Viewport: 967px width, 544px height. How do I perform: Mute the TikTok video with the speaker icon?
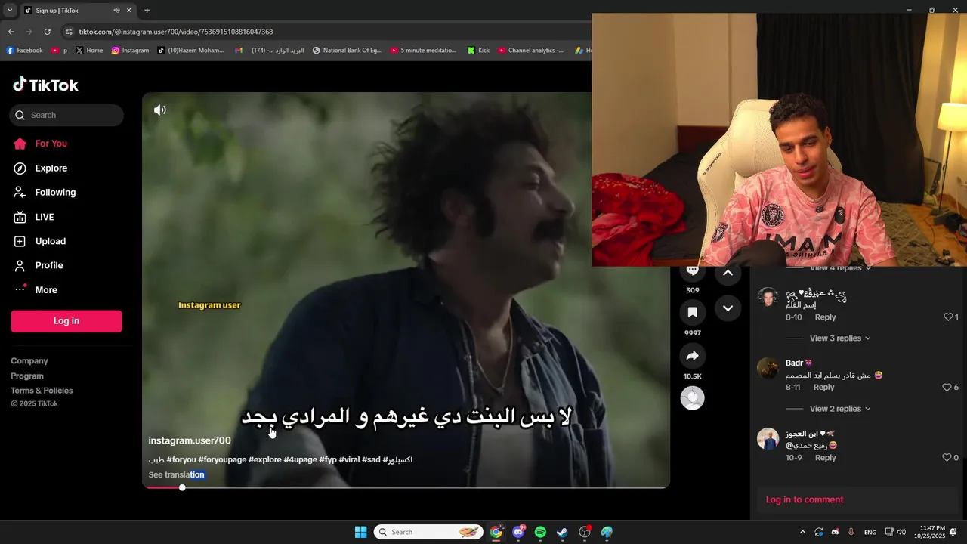pos(160,110)
